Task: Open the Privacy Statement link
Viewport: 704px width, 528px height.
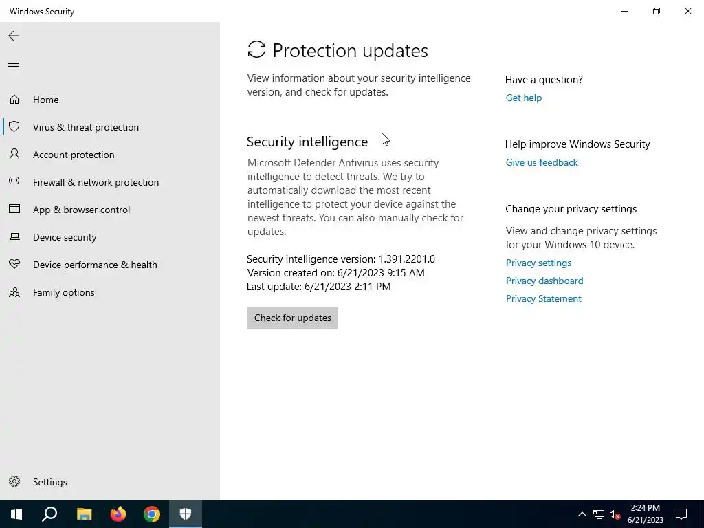Action: (543, 298)
